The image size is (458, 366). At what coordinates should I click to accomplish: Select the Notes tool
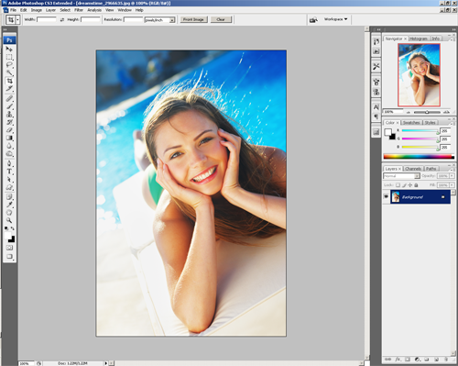click(x=9, y=196)
